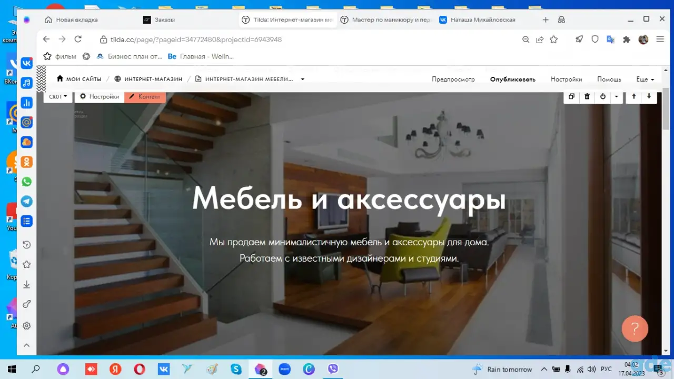Go to МОИ САЙТЫ home

click(79, 79)
